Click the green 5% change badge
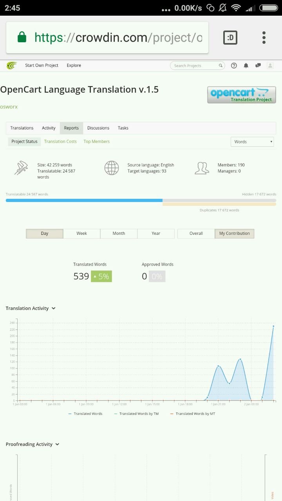This screenshot has width=282, height=501. coord(101,276)
